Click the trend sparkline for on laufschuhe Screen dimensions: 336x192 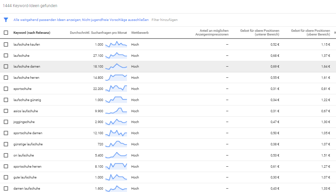(116, 155)
